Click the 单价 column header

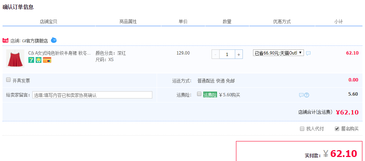[x=183, y=22]
